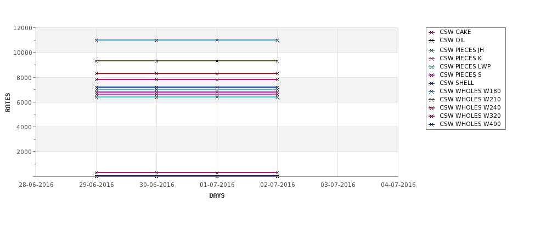Select the CSW WHOLES W320 legend label
The height and width of the screenshot is (235, 535).
pos(470,116)
